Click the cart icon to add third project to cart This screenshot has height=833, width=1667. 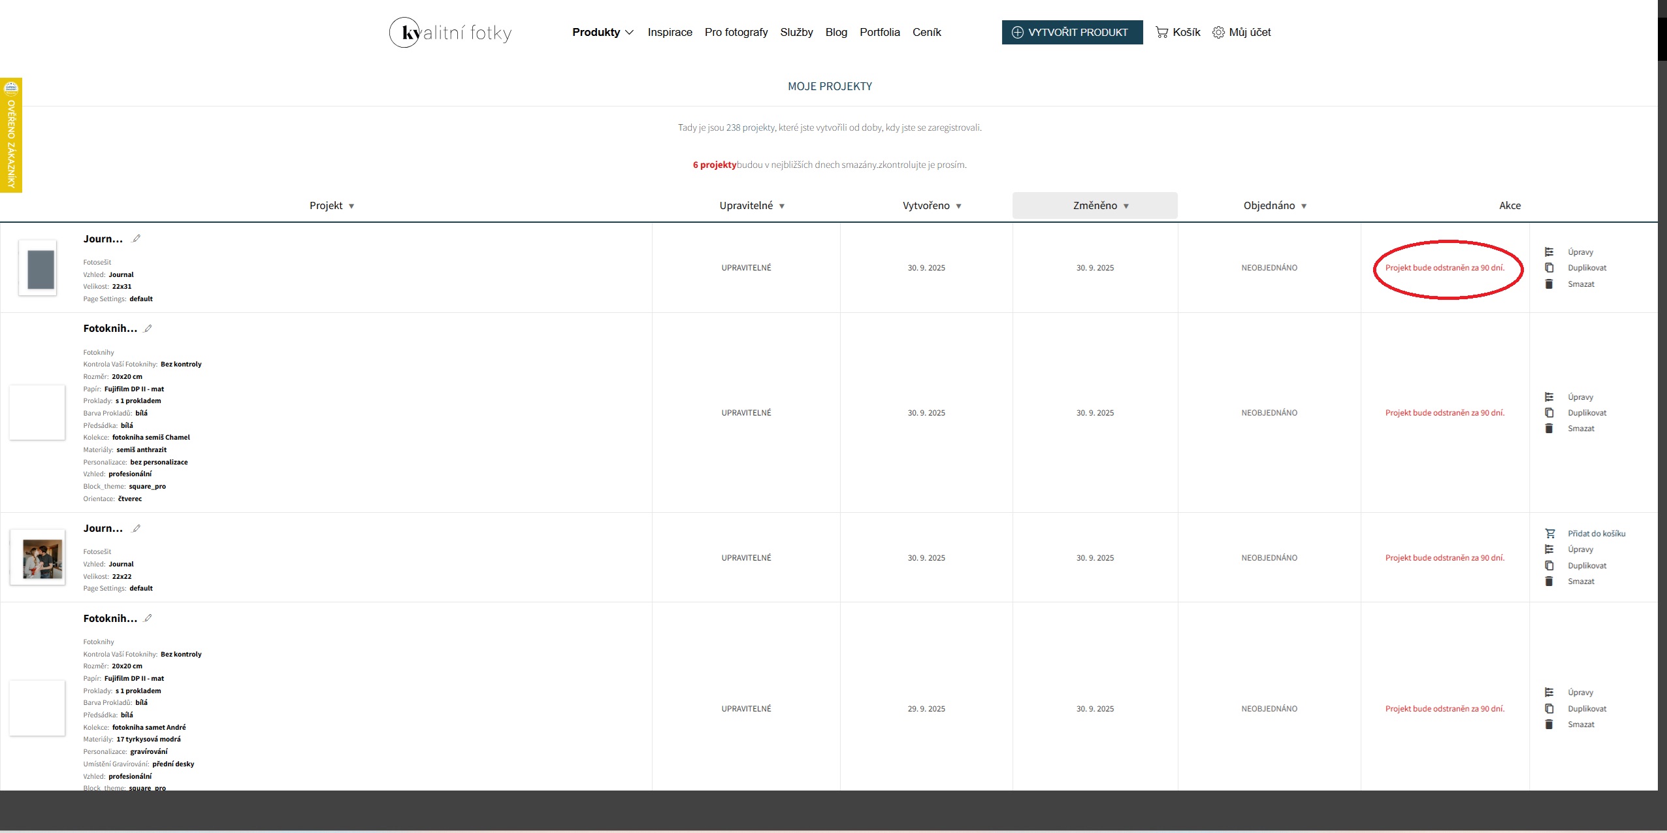[x=1549, y=533]
